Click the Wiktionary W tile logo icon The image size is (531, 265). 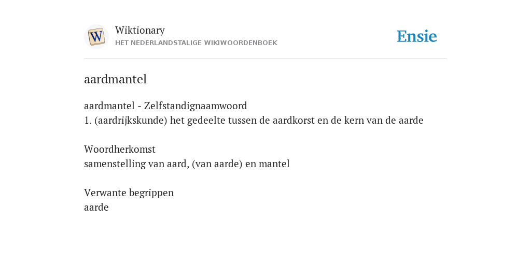[x=96, y=37]
